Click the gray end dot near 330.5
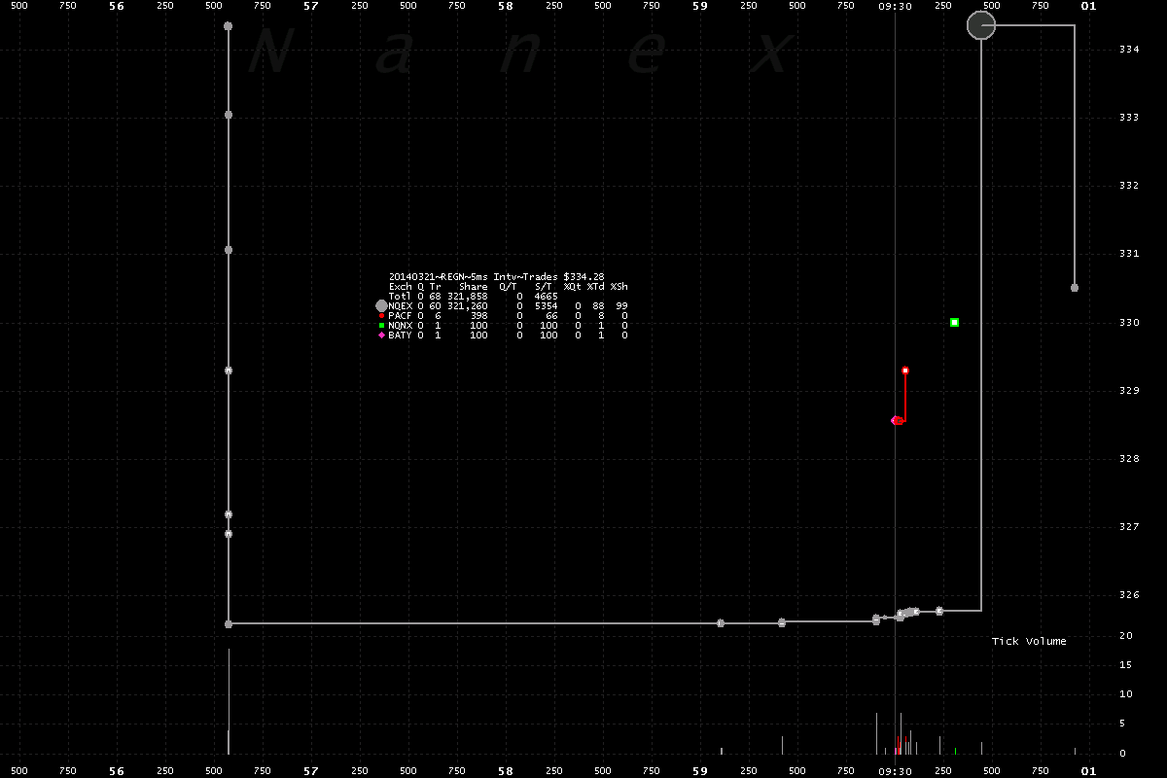 [1075, 288]
